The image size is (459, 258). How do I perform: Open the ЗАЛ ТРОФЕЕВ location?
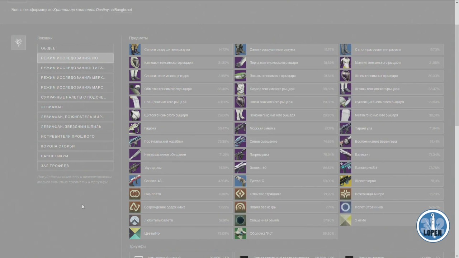pyautogui.click(x=76, y=166)
